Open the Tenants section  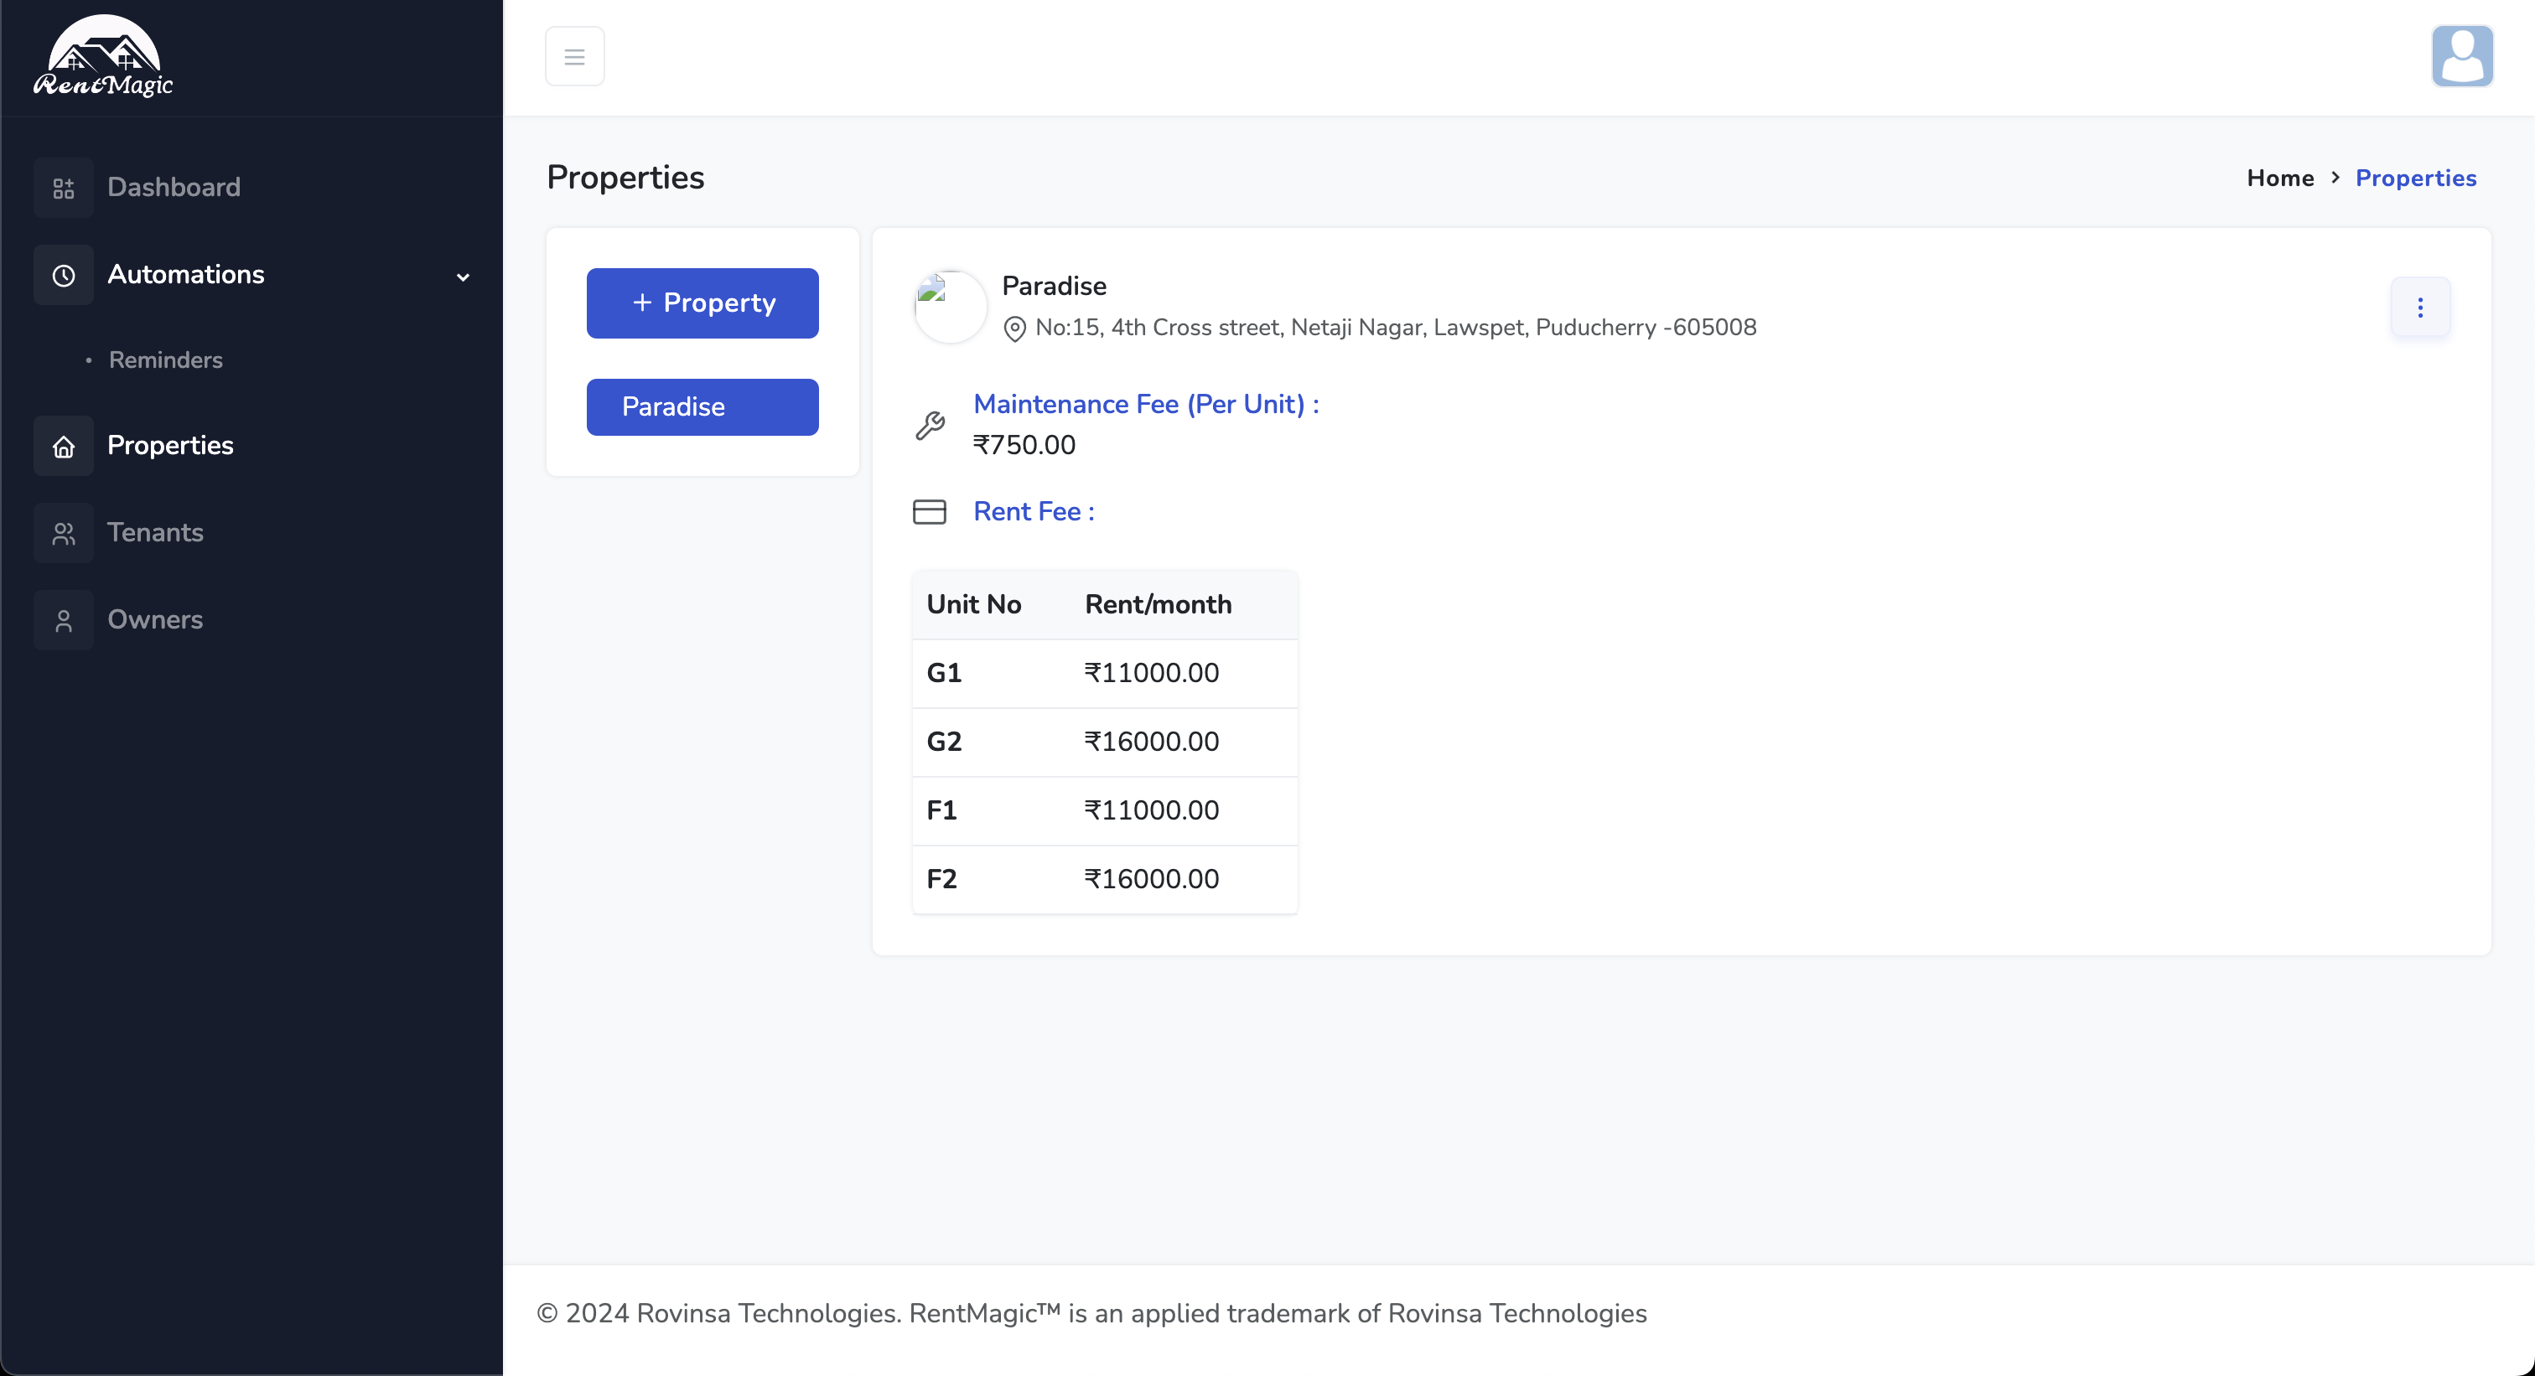[x=155, y=532]
